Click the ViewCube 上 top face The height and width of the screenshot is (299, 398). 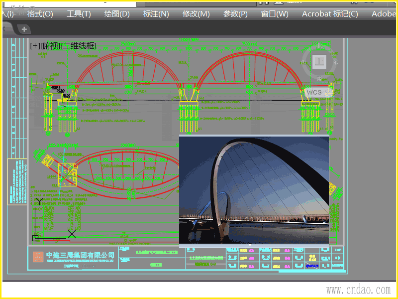click(x=320, y=62)
